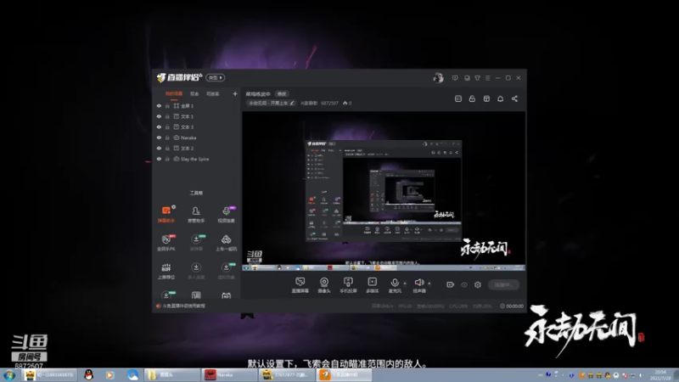Hide the 文本 3 source
The width and height of the screenshot is (679, 382).
coord(159,126)
